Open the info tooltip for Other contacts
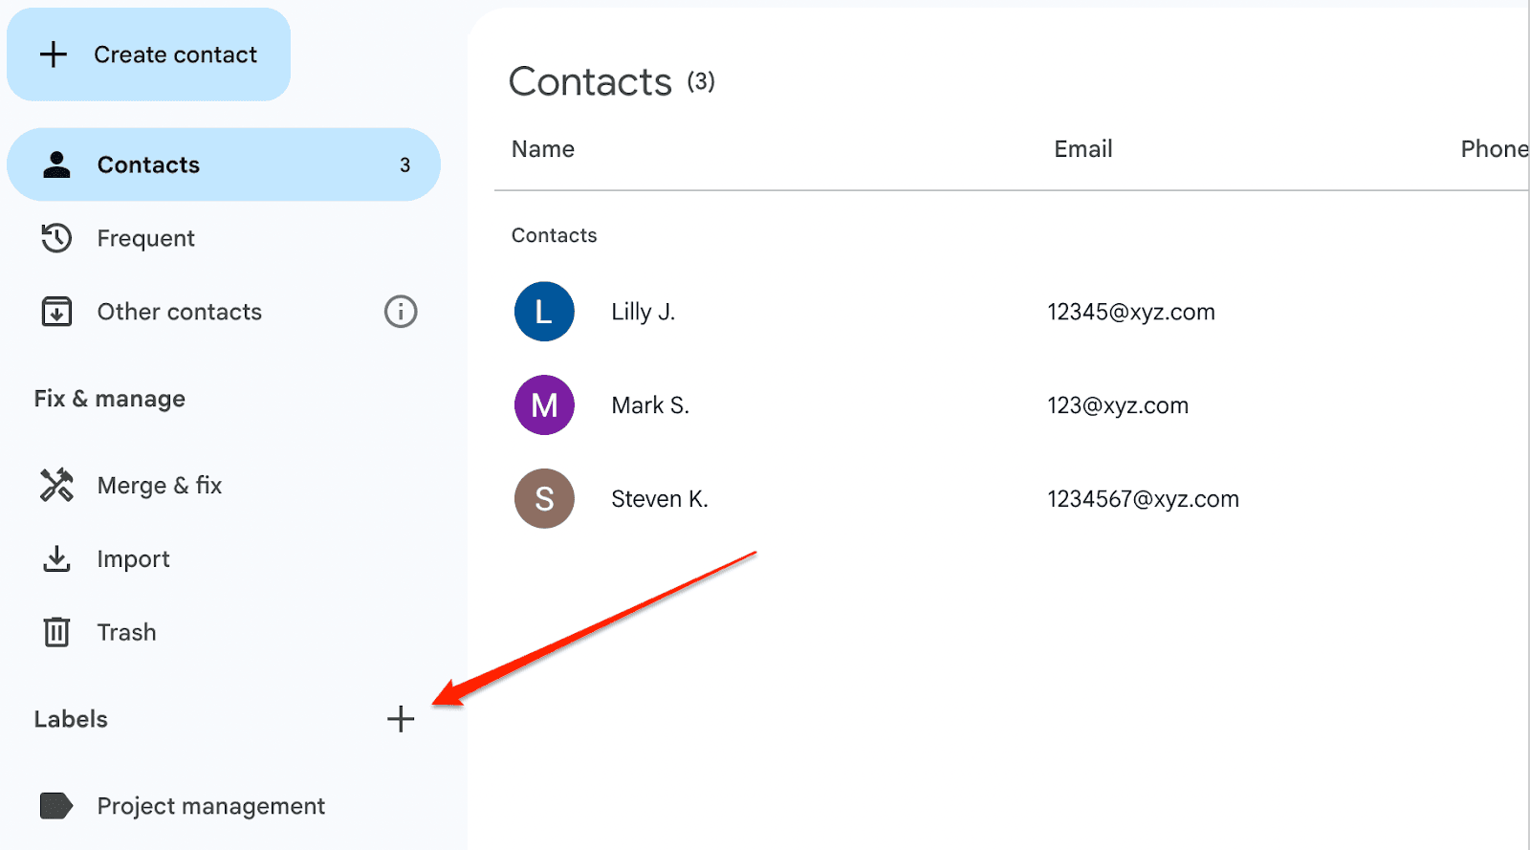This screenshot has height=850, width=1530. (401, 311)
